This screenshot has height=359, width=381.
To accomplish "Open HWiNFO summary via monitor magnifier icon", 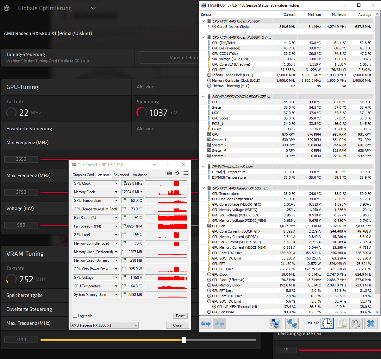I will point(275,324).
